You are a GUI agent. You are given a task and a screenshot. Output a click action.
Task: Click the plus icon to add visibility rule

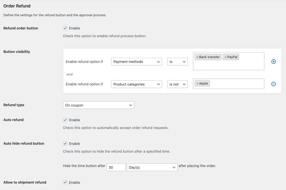click(x=273, y=61)
